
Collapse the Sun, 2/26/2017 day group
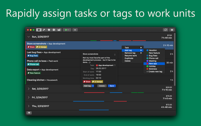(28, 37)
